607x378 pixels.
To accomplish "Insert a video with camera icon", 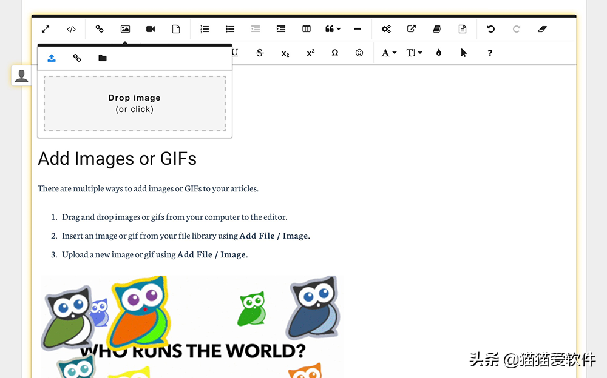I will click(x=151, y=29).
